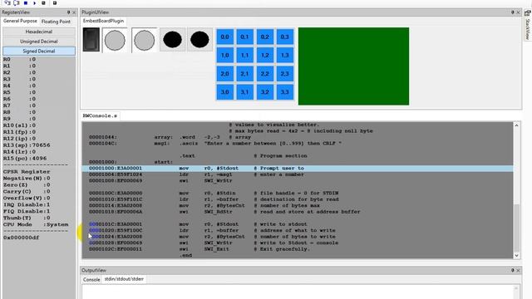Click keypad button 3,3

pyautogui.click(x=284, y=92)
